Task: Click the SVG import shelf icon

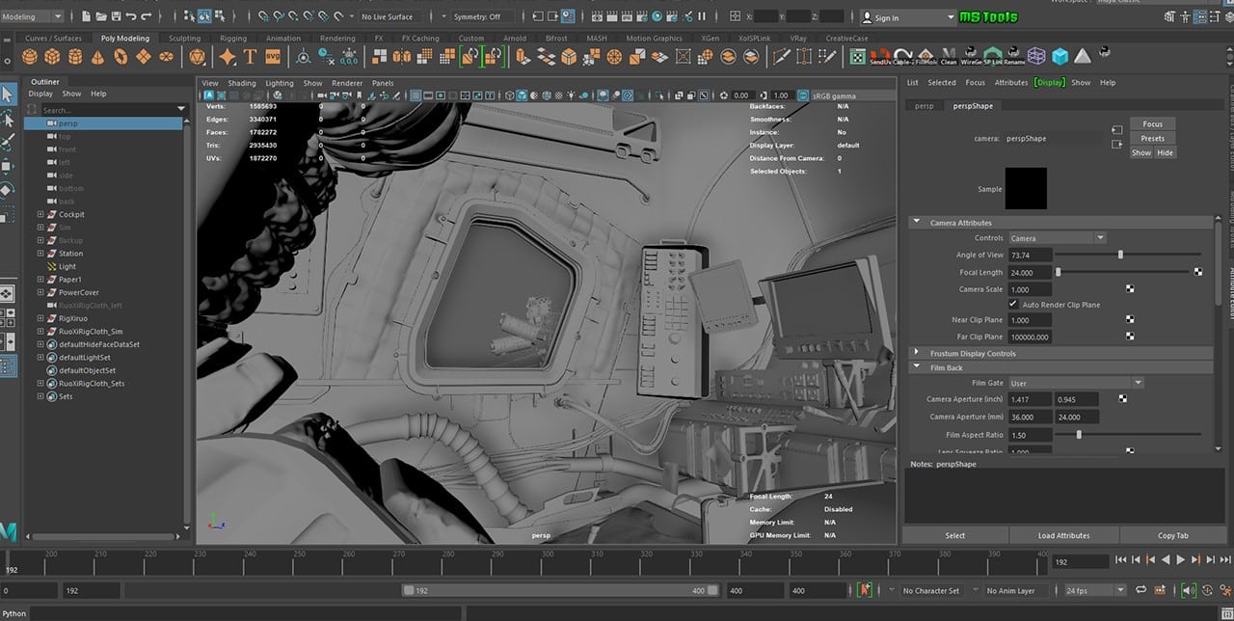Action: [273, 57]
